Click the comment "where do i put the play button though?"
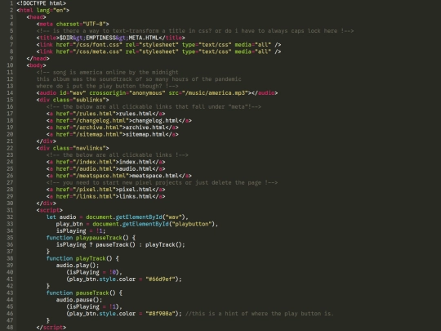The image size is (441, 331). pyautogui.click(x=107, y=86)
